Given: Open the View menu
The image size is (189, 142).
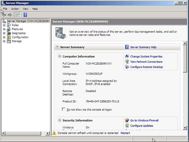Looking at the screenshot, I should pyautogui.click(x=25, y=9).
